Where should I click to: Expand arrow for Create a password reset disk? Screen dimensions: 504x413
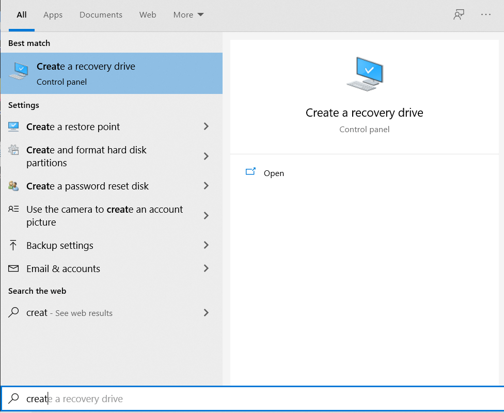206,186
